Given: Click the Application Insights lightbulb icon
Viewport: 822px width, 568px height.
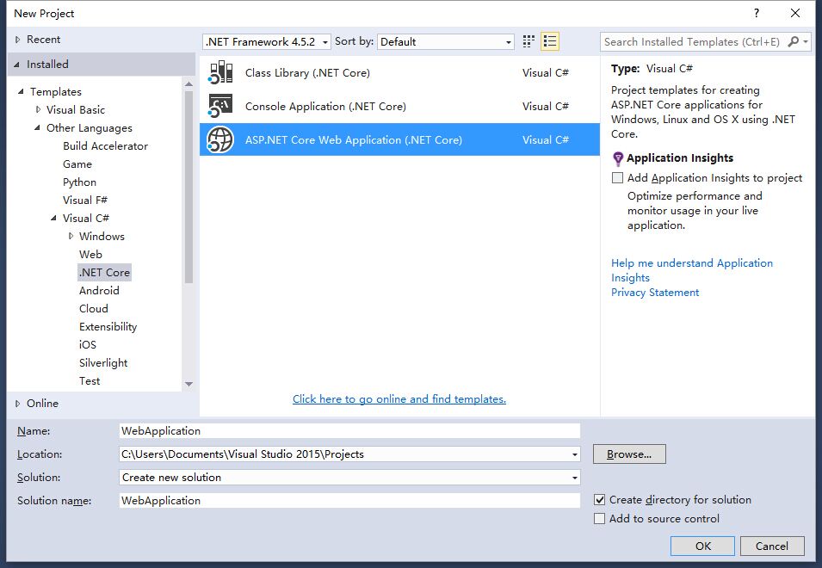Looking at the screenshot, I should click(617, 158).
